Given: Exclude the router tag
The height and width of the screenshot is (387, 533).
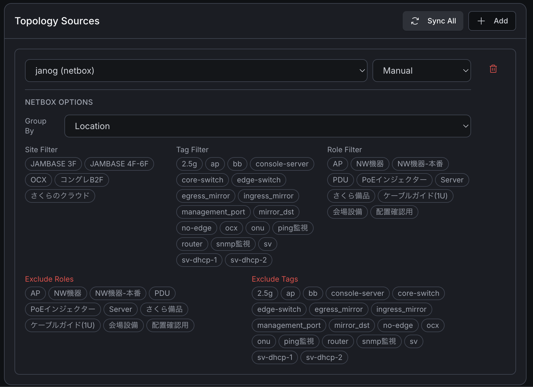Looking at the screenshot, I should click(x=338, y=341).
